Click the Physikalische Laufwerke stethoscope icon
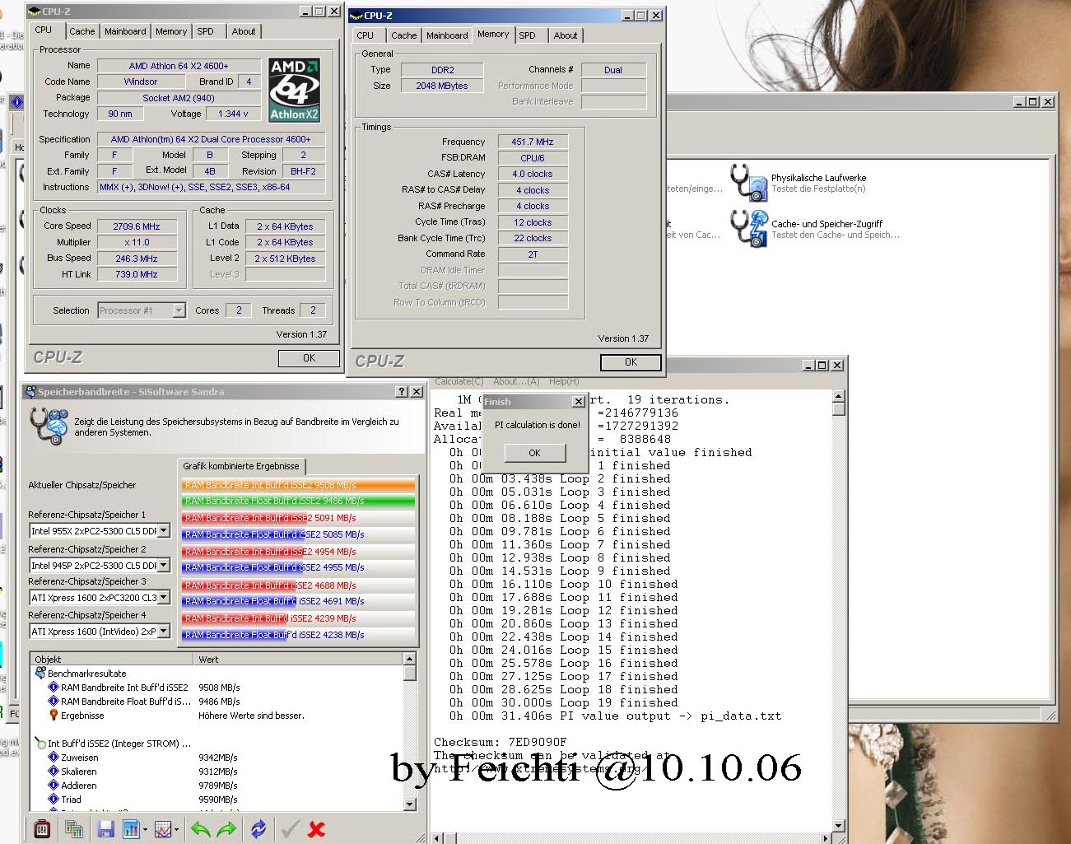This screenshot has width=1071, height=844. pyautogui.click(x=748, y=182)
